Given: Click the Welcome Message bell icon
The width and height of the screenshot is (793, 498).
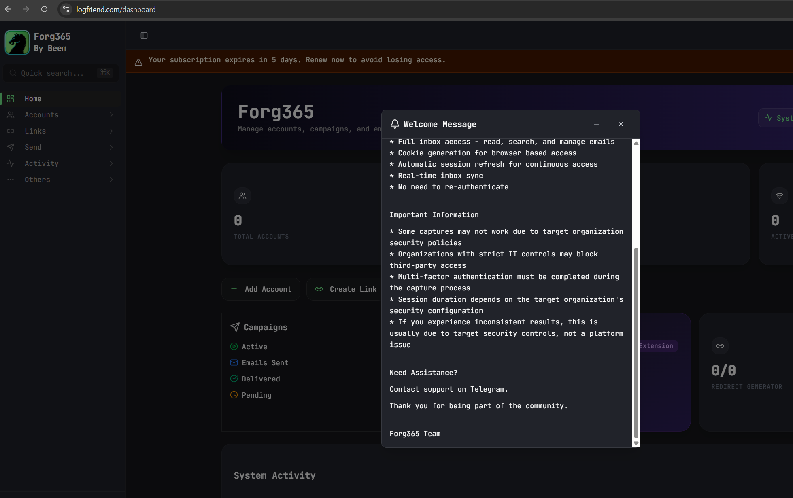Looking at the screenshot, I should [x=395, y=124].
